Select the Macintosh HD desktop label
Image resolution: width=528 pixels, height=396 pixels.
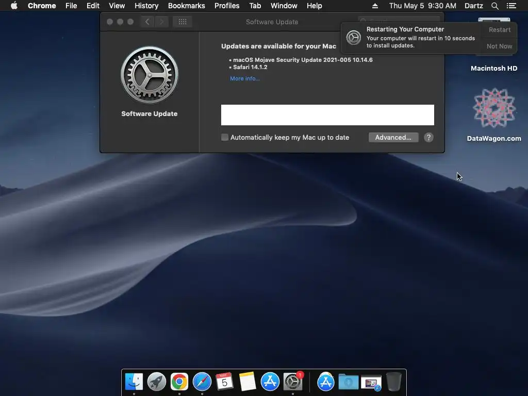coord(493,69)
